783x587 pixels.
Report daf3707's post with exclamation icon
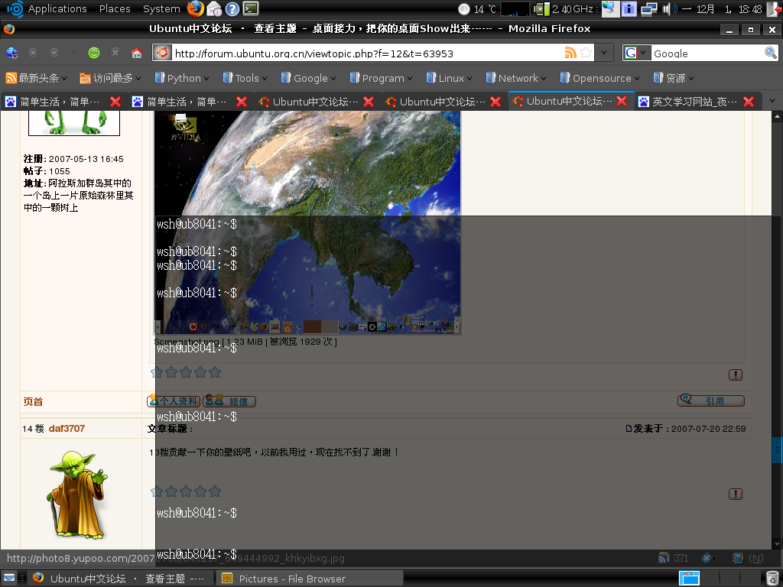pyautogui.click(x=736, y=495)
